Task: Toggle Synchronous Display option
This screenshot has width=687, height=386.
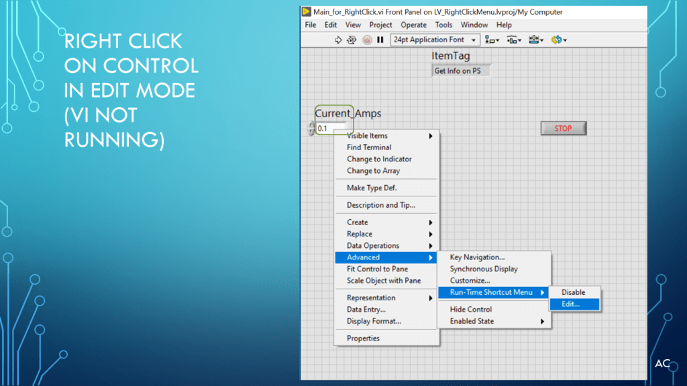Action: tap(484, 269)
